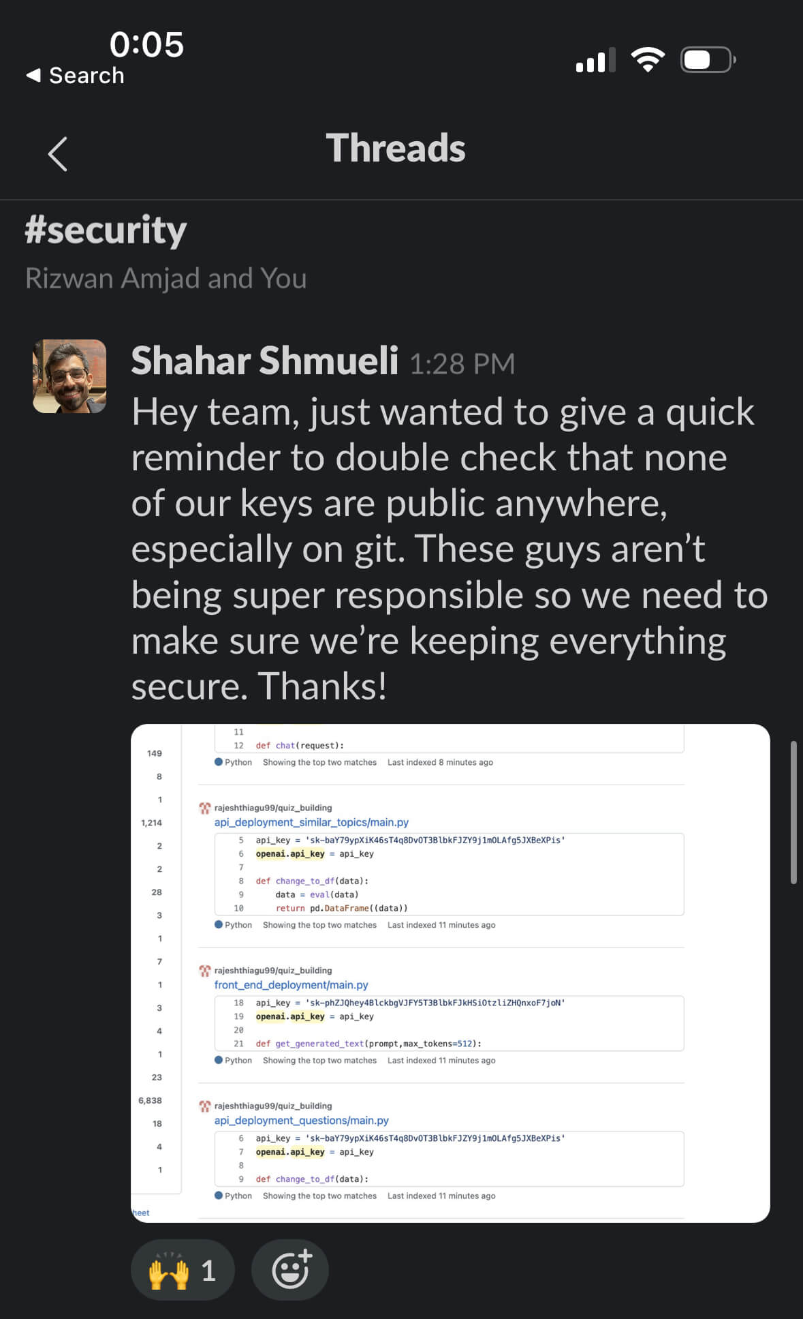The image size is (803, 1319).
Task: Tap the Wi-Fi status icon
Action: tap(648, 60)
